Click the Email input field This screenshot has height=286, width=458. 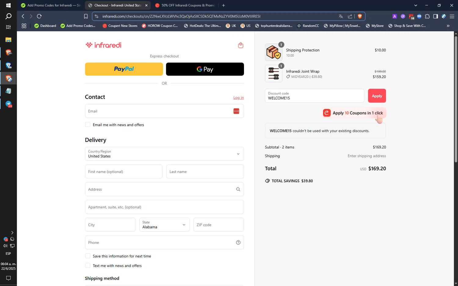click(164, 111)
